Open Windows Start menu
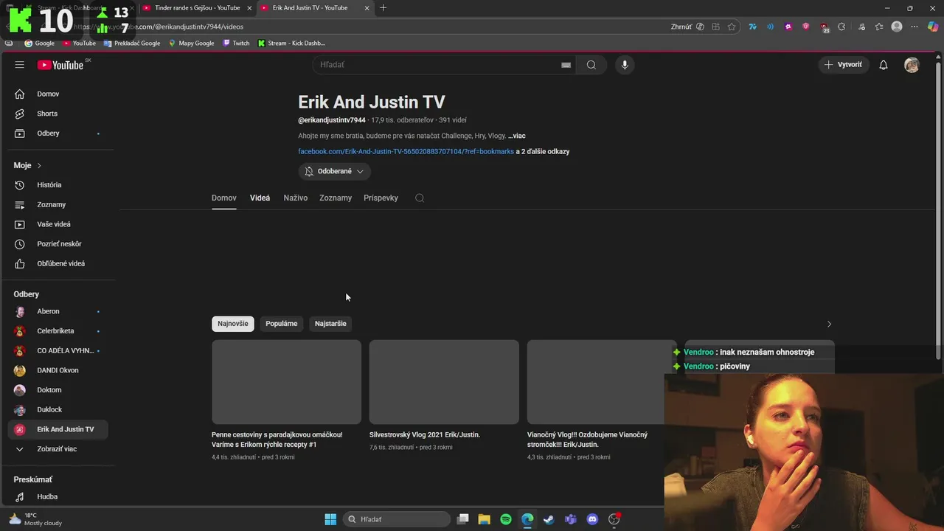Screen dimensions: 944x531 pos(330,519)
